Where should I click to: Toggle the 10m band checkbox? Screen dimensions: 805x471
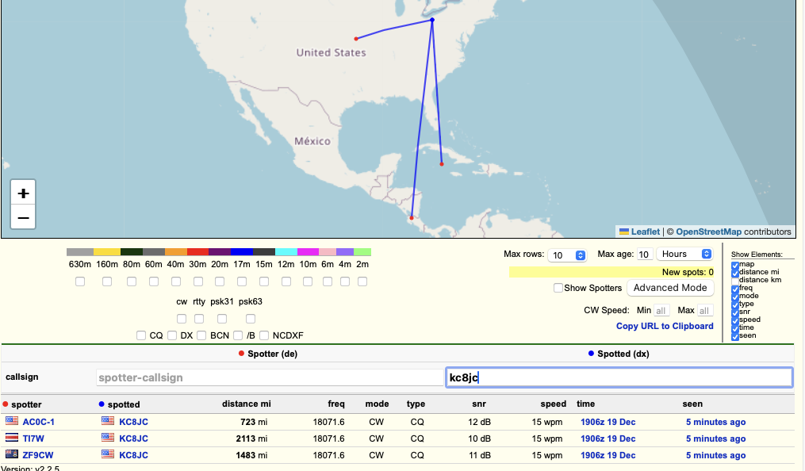tap(308, 281)
